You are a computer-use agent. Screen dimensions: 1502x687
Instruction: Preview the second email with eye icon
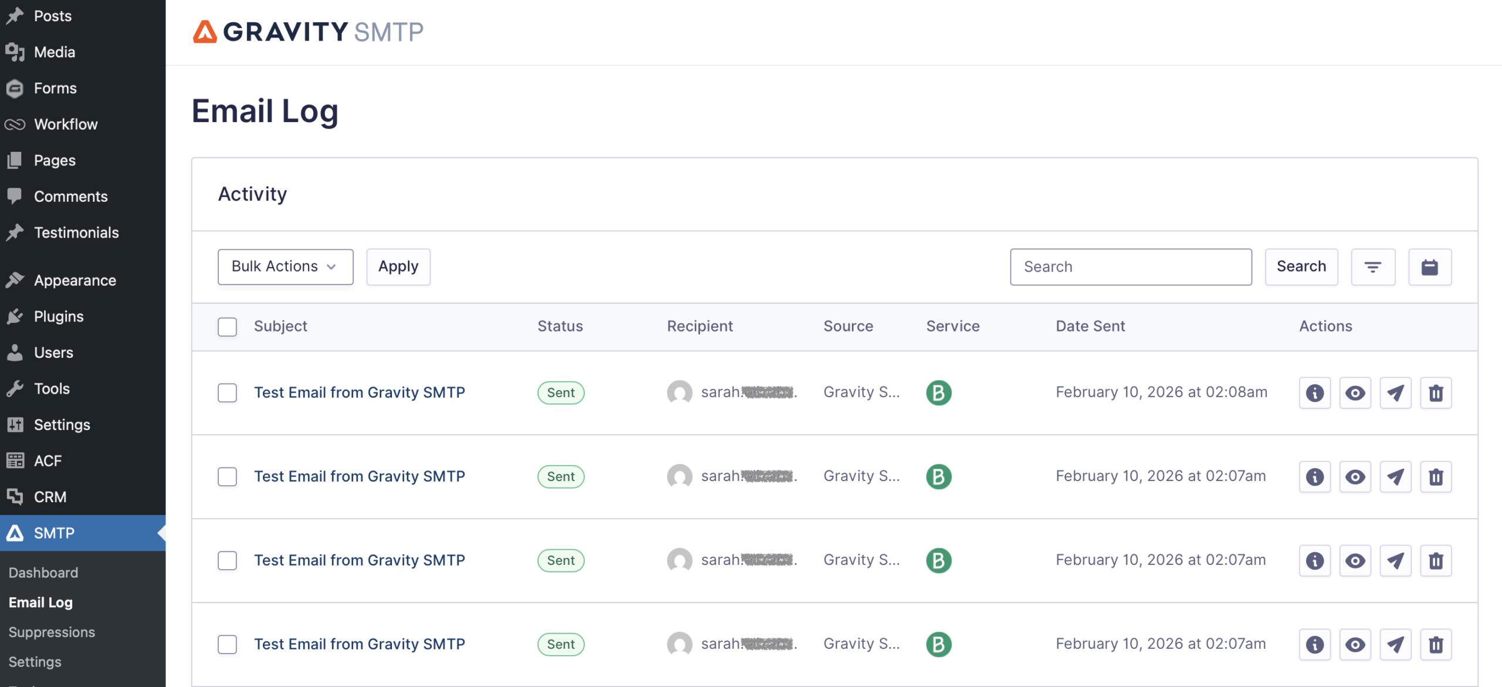tap(1355, 476)
